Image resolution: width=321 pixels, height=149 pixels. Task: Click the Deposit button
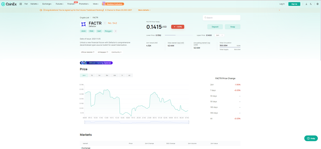point(215,27)
